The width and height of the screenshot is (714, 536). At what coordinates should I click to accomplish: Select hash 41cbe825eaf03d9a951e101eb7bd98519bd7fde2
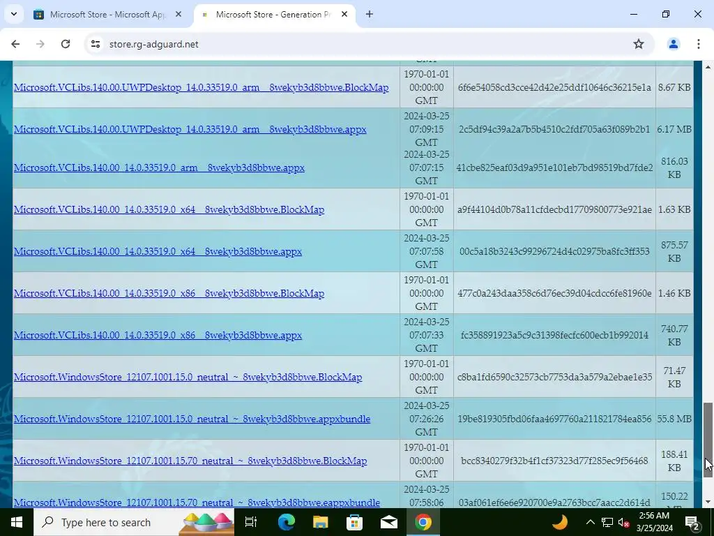click(x=554, y=167)
